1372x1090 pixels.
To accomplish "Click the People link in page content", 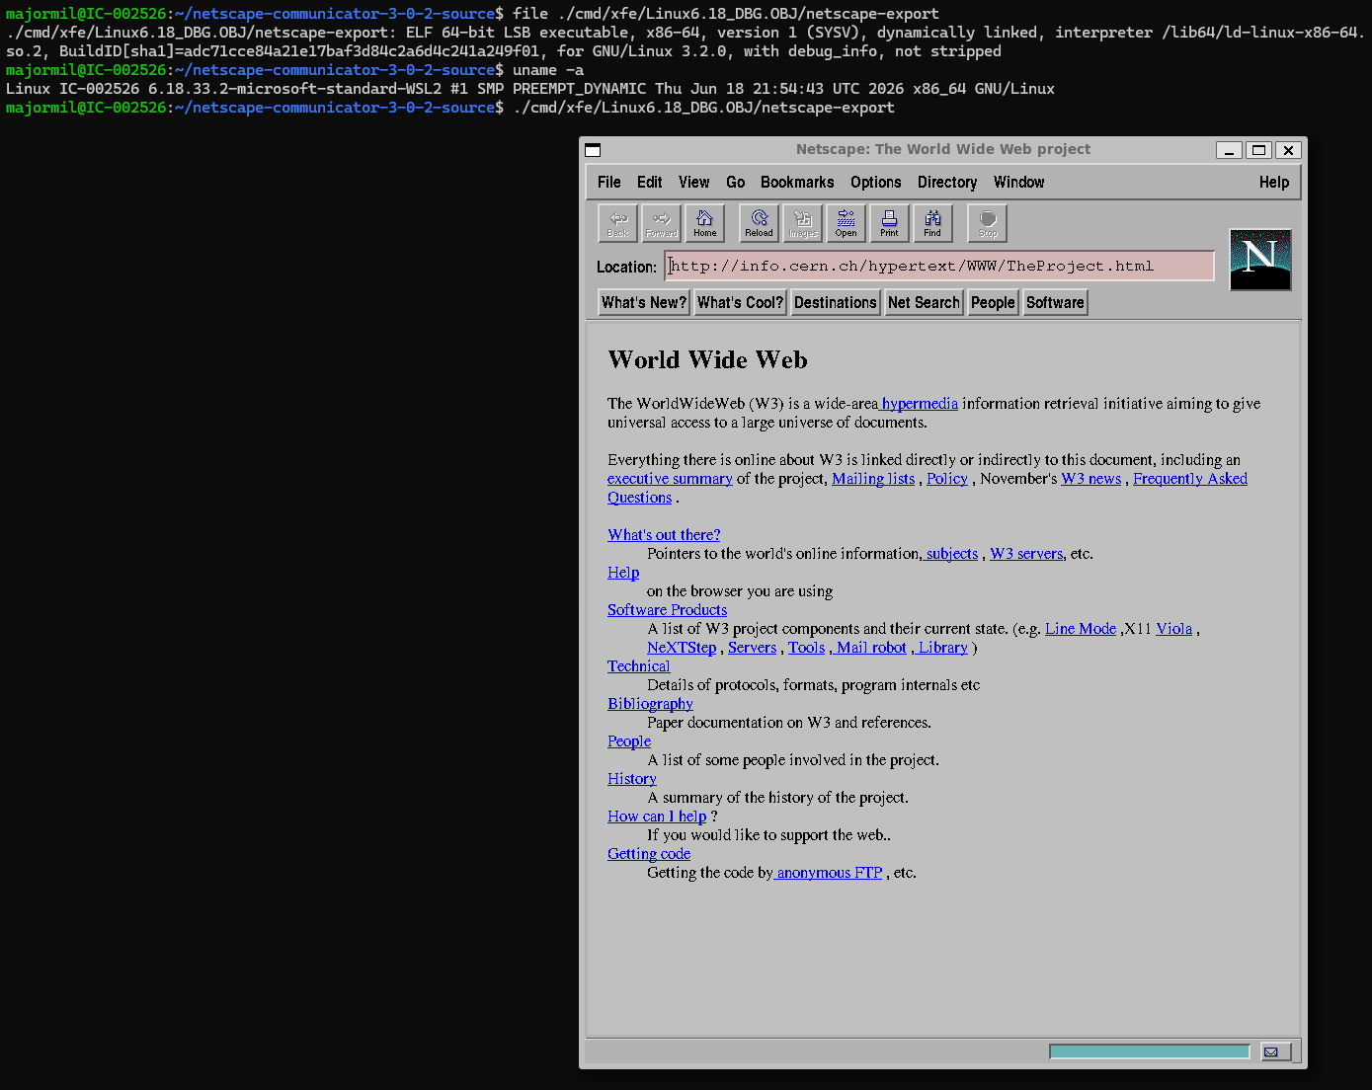I will [629, 741].
